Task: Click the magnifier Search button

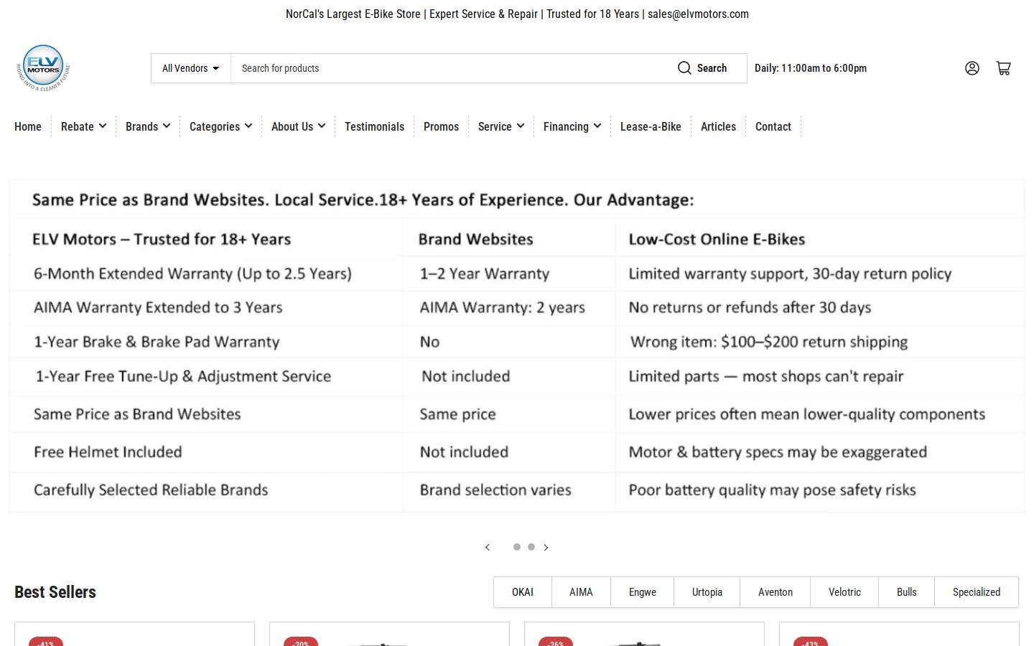Action: pos(703,68)
